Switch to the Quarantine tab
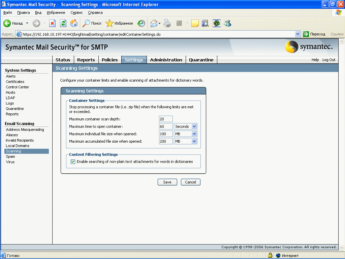This screenshot has height=259, width=345. pos(201,60)
